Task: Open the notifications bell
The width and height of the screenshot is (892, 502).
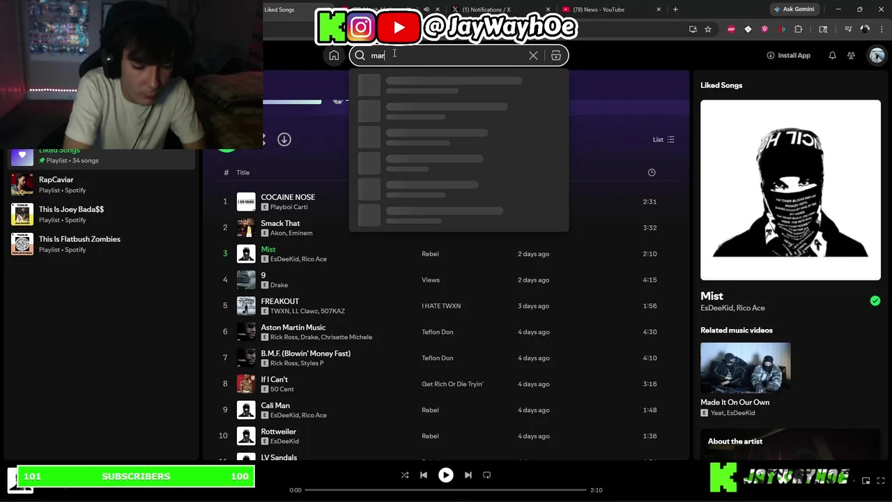Action: (x=832, y=55)
